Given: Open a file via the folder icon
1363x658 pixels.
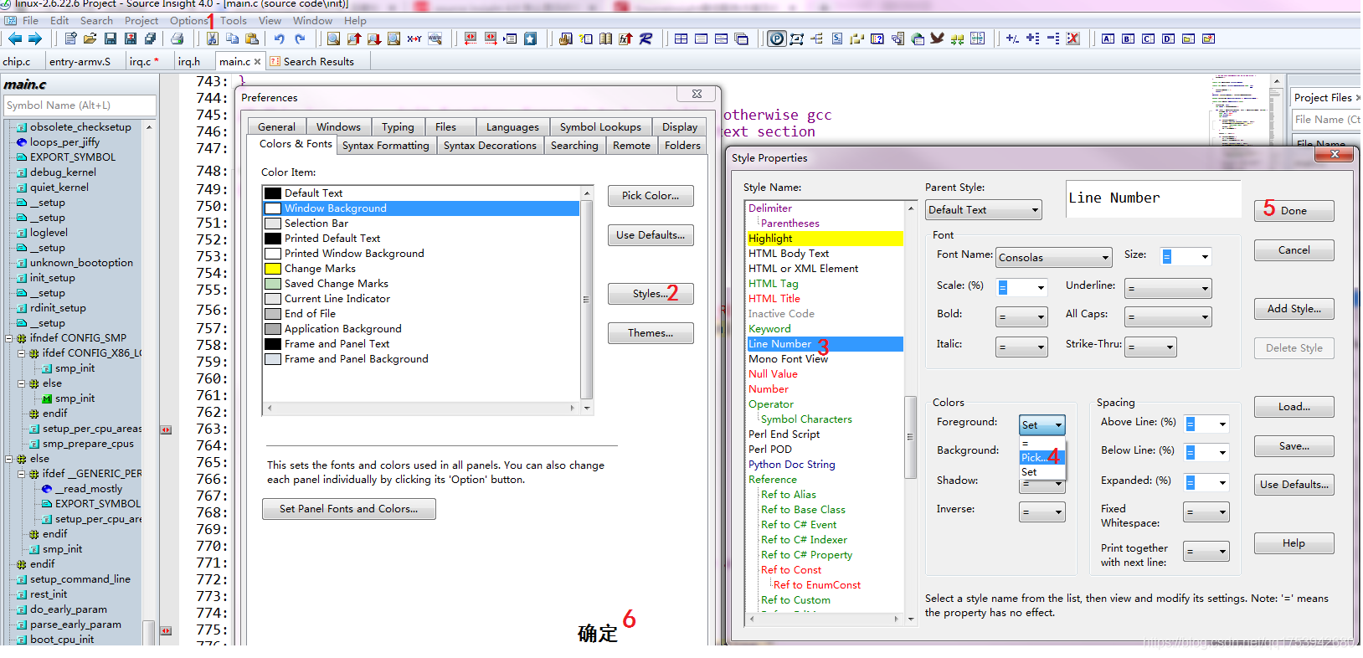Looking at the screenshot, I should tap(90, 39).
